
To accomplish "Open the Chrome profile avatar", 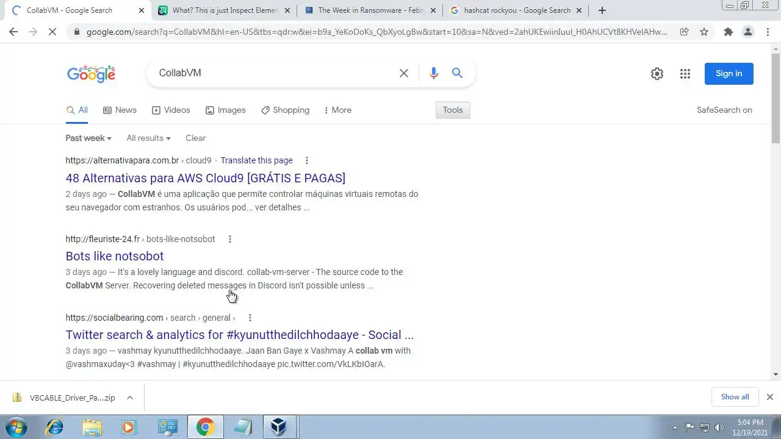I will point(747,32).
